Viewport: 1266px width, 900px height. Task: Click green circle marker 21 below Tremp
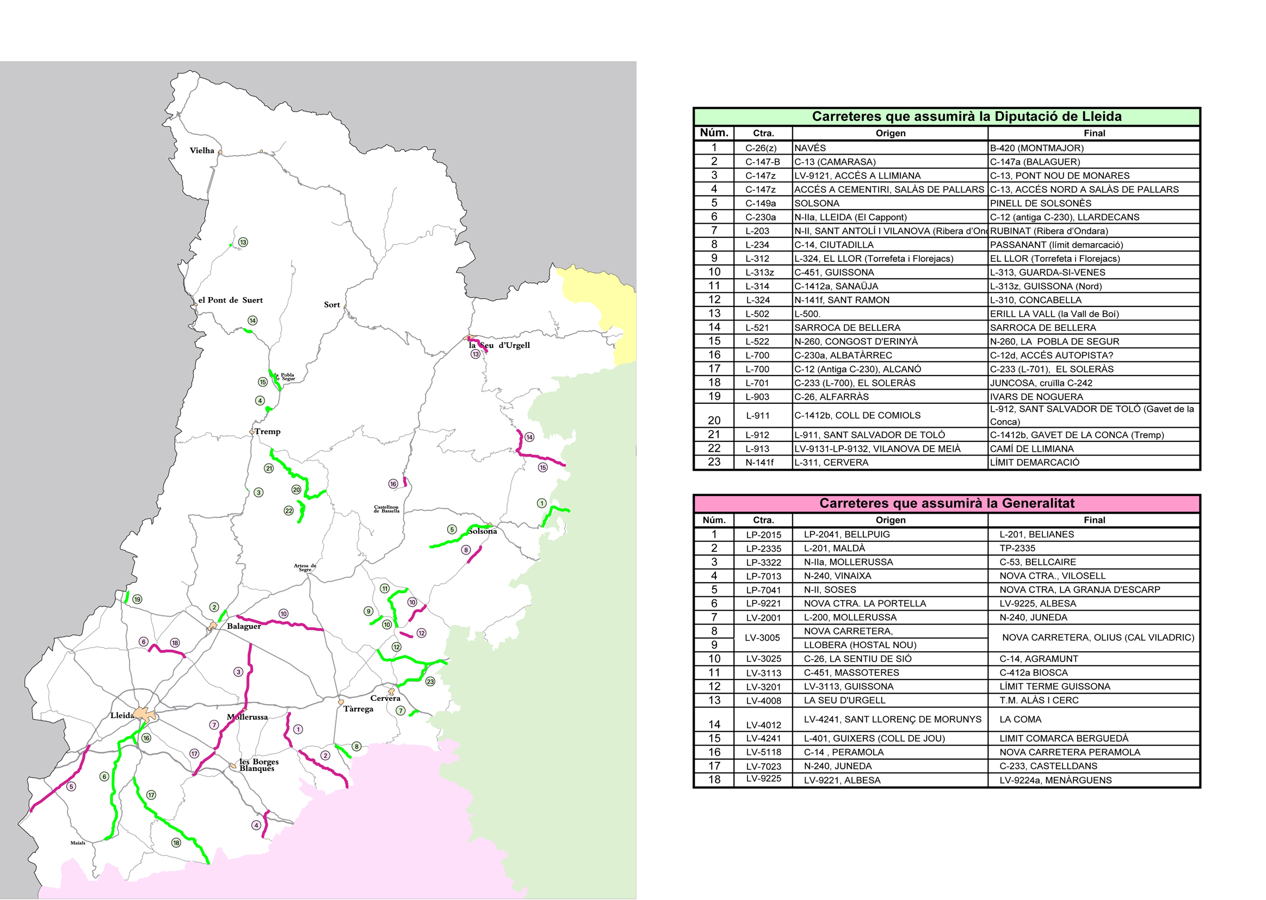click(269, 469)
